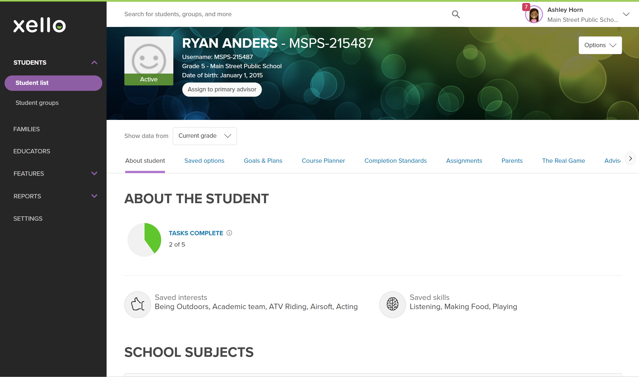639x377 pixels.
Task: Open the Current grade dropdown
Action: click(205, 136)
